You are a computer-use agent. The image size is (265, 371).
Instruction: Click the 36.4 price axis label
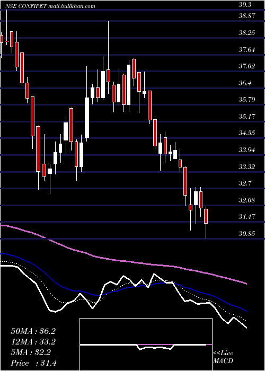[246, 83]
